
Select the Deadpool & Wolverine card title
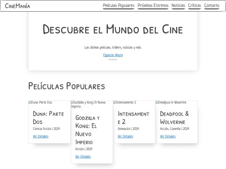coord(175,118)
